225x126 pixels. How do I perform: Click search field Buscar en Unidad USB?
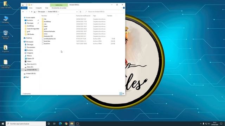tap(104, 12)
